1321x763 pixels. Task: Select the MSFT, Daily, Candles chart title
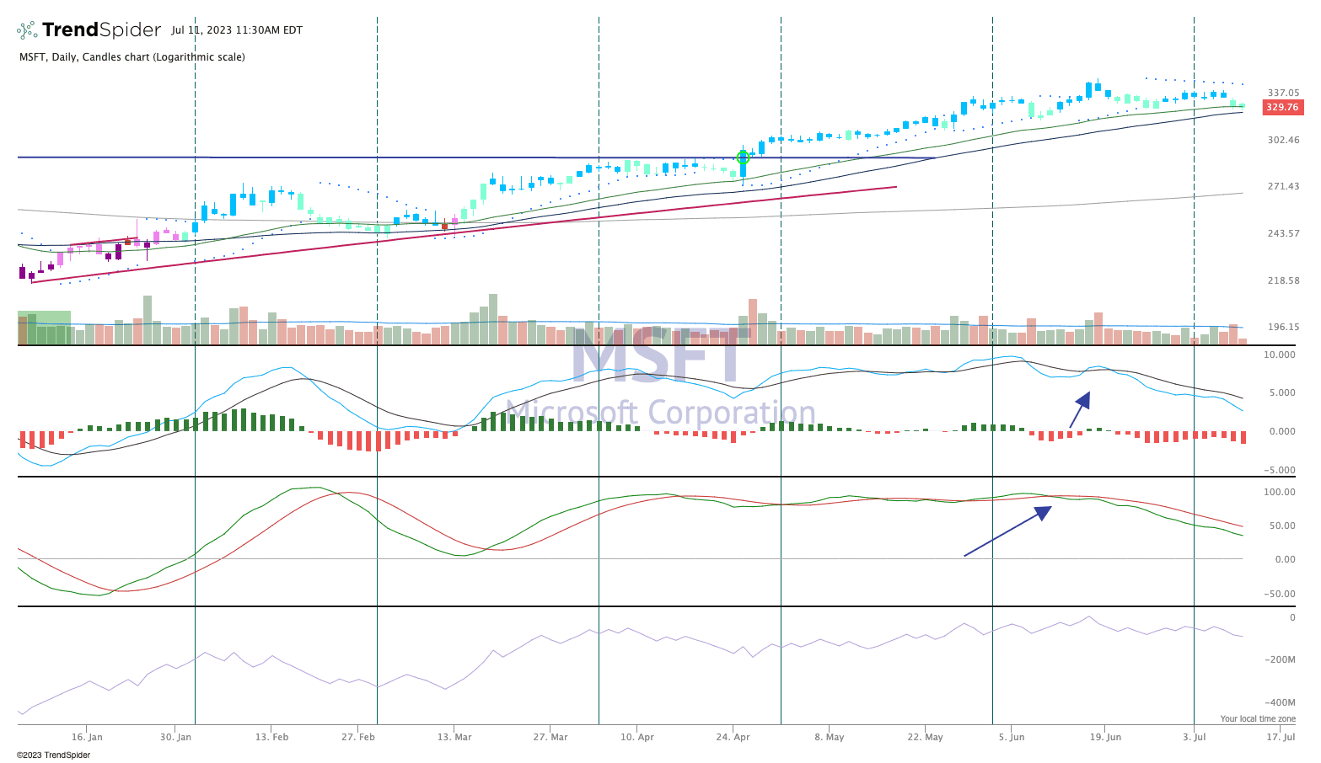(132, 57)
